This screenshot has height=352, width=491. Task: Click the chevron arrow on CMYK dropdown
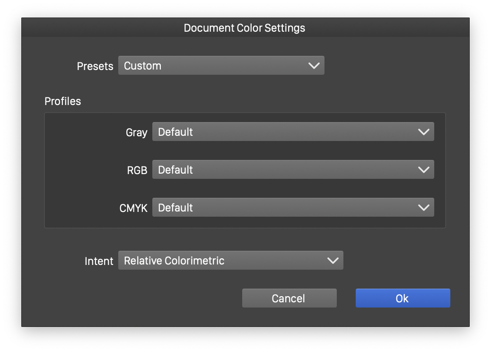click(x=424, y=208)
